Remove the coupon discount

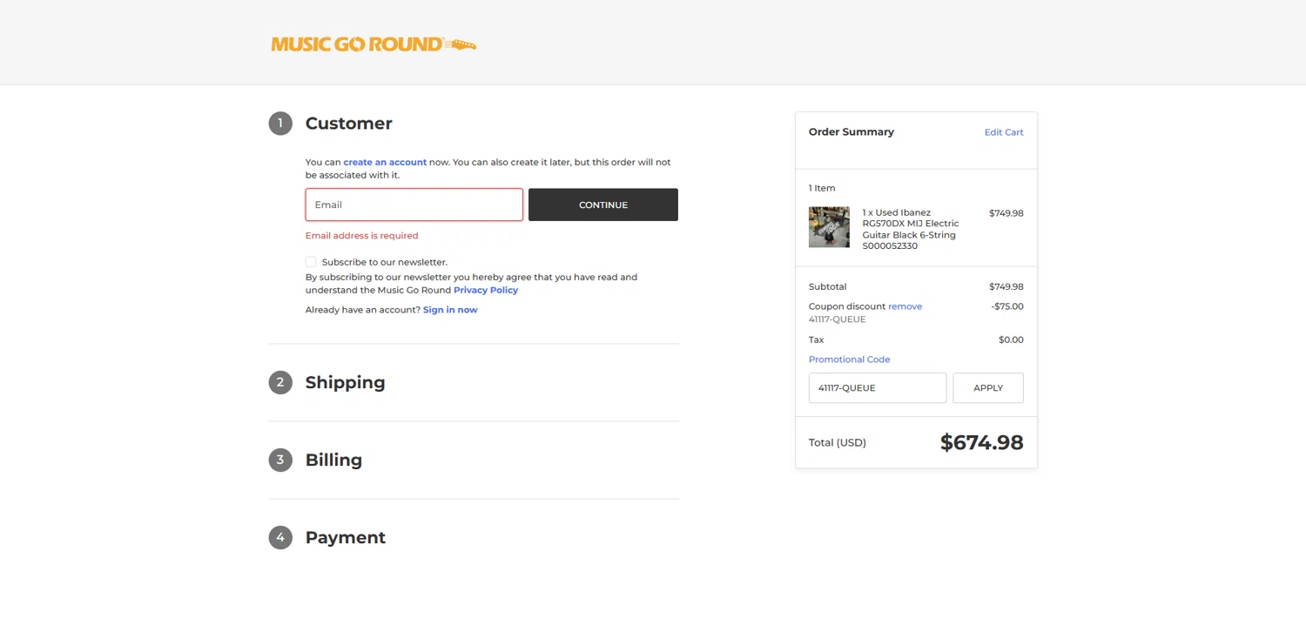905,306
